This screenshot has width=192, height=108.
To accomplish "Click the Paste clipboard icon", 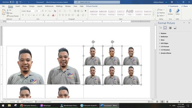I will 4,11.
